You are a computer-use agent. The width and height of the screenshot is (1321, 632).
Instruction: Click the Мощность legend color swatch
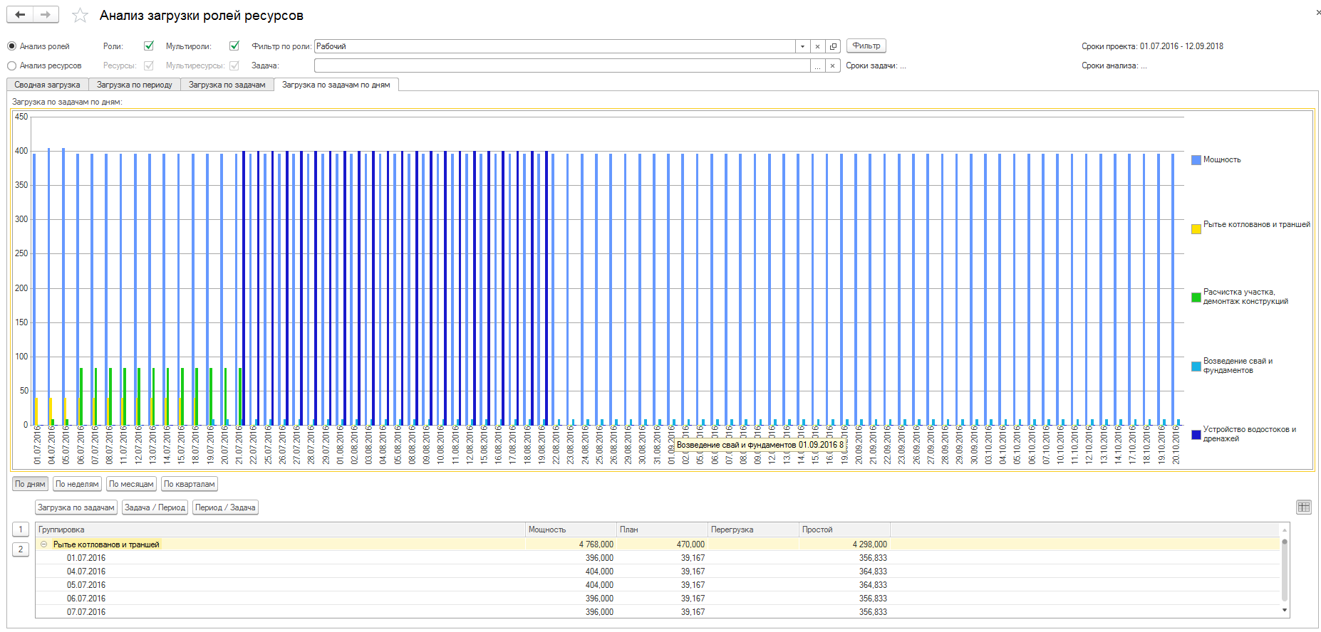coord(1196,160)
